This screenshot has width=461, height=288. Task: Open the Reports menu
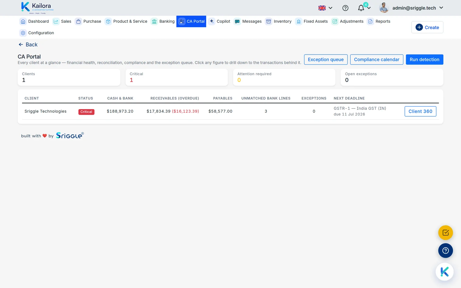(379, 22)
